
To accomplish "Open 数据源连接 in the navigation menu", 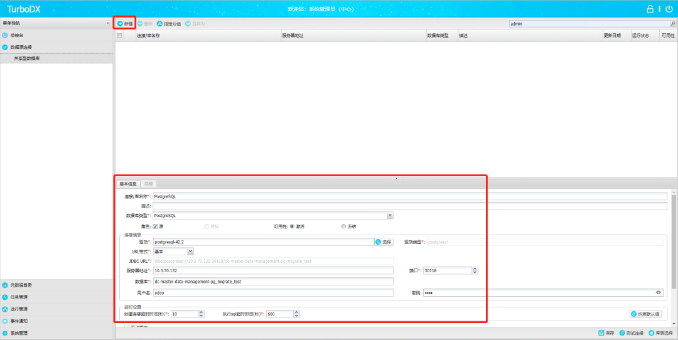I will click(56, 47).
